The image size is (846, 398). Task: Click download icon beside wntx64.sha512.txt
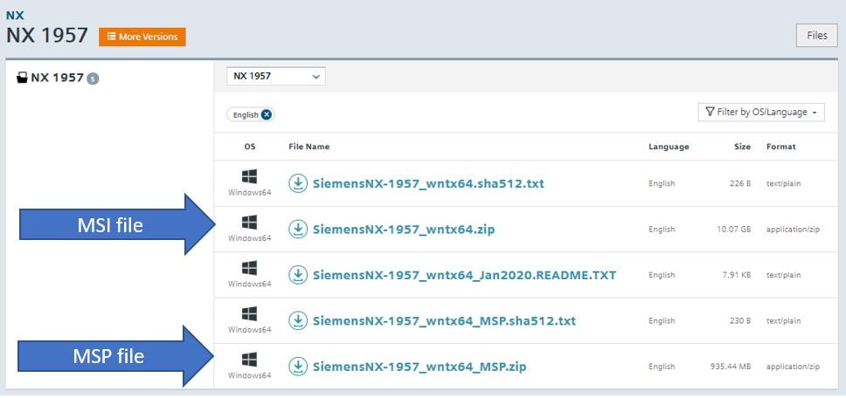(298, 183)
